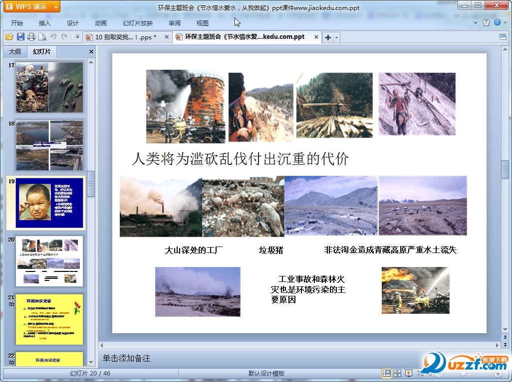Start slideshow from status bar icon

[x=409, y=374]
